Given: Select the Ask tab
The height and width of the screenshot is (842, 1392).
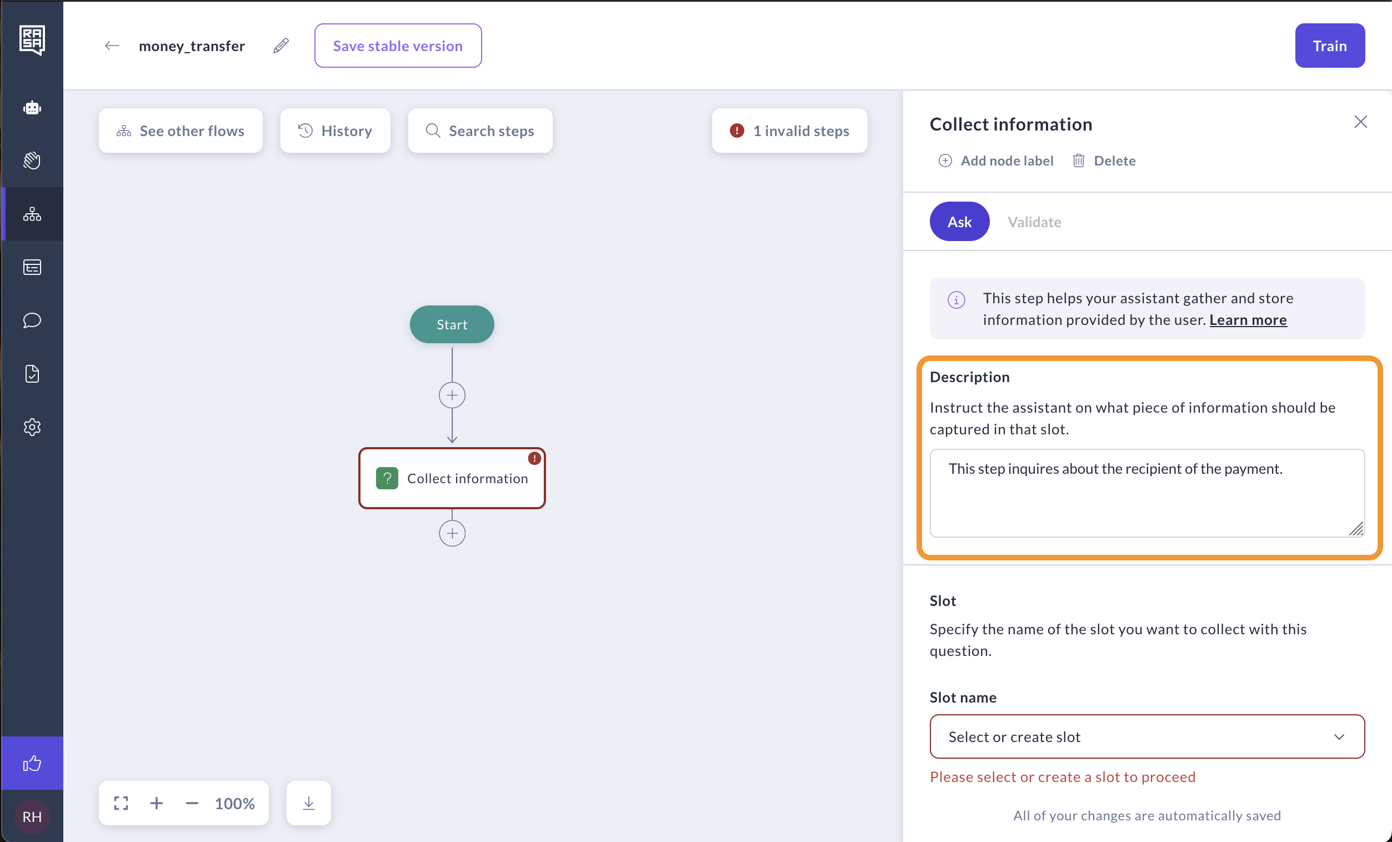Looking at the screenshot, I should click(x=959, y=222).
